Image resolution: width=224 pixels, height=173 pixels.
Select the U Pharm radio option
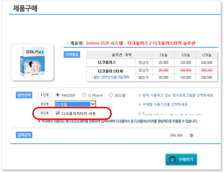tap(84, 95)
